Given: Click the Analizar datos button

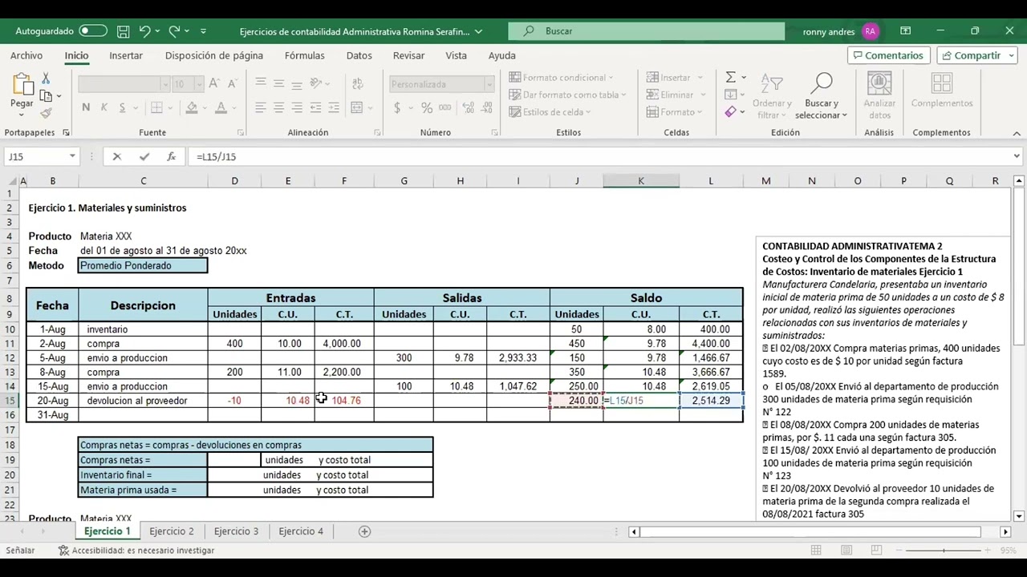Looking at the screenshot, I should 879,97.
